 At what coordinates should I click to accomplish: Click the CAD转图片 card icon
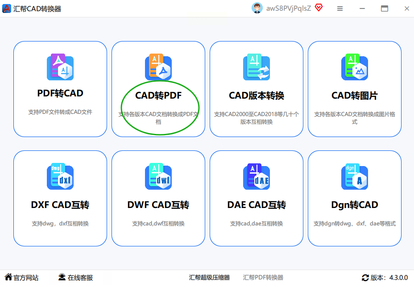[x=355, y=67]
